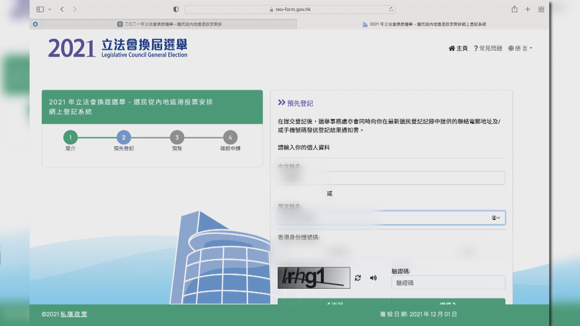Open the chevron menu beside the sidebar icon
Image resolution: width=580 pixels, height=326 pixels.
tap(50, 9)
